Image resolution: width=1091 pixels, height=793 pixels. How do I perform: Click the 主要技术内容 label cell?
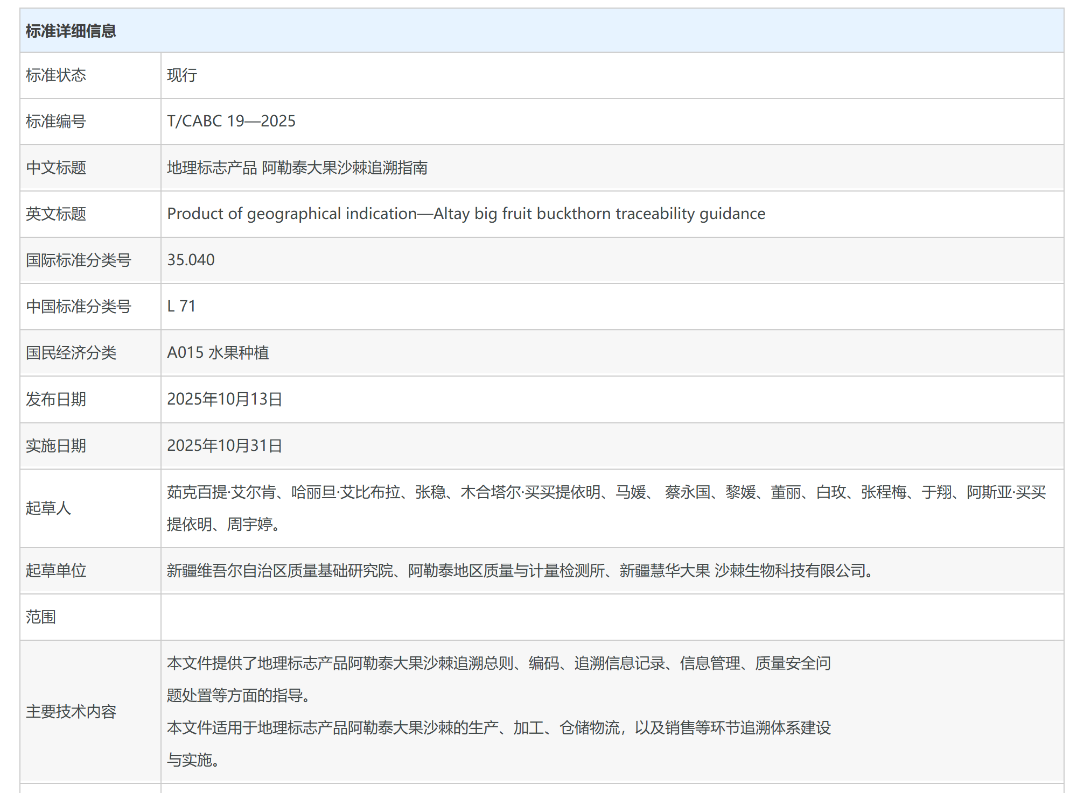click(x=71, y=712)
